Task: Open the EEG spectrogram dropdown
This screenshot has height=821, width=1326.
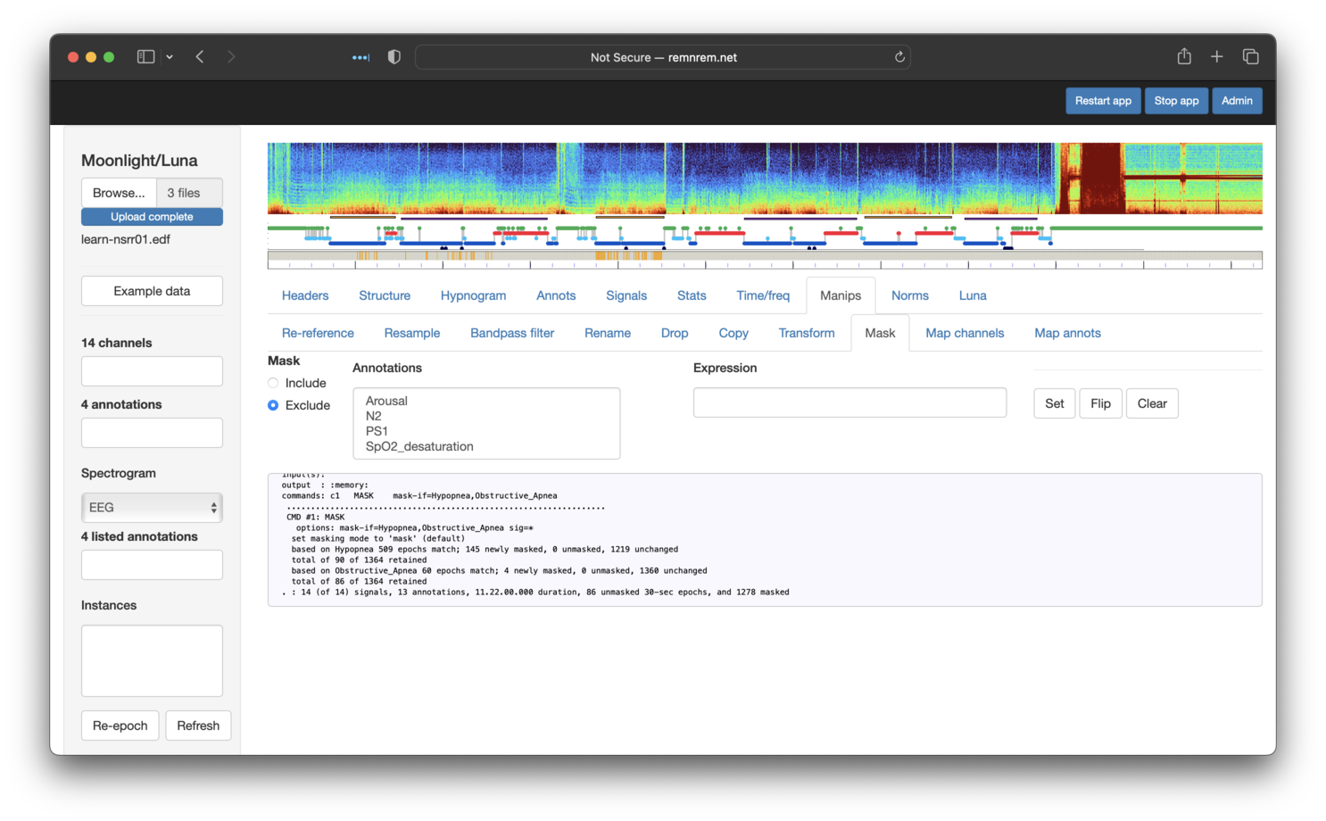Action: point(152,508)
